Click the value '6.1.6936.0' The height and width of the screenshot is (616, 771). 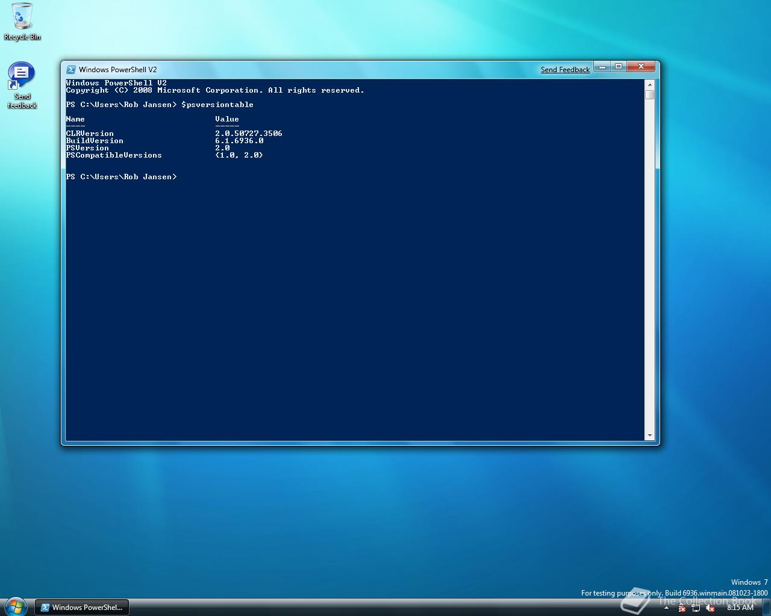(x=239, y=141)
